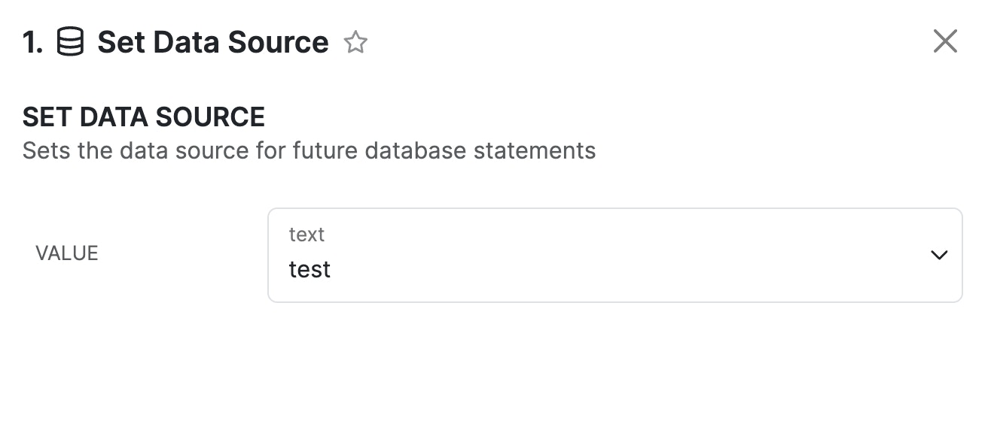Click the database icon beside the title

pos(70,42)
